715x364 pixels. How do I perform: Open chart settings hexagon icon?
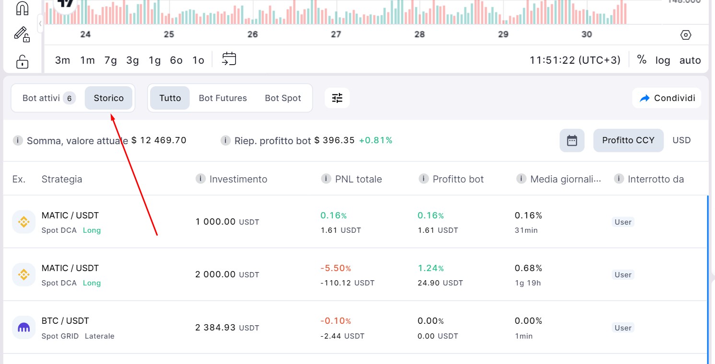click(x=686, y=35)
